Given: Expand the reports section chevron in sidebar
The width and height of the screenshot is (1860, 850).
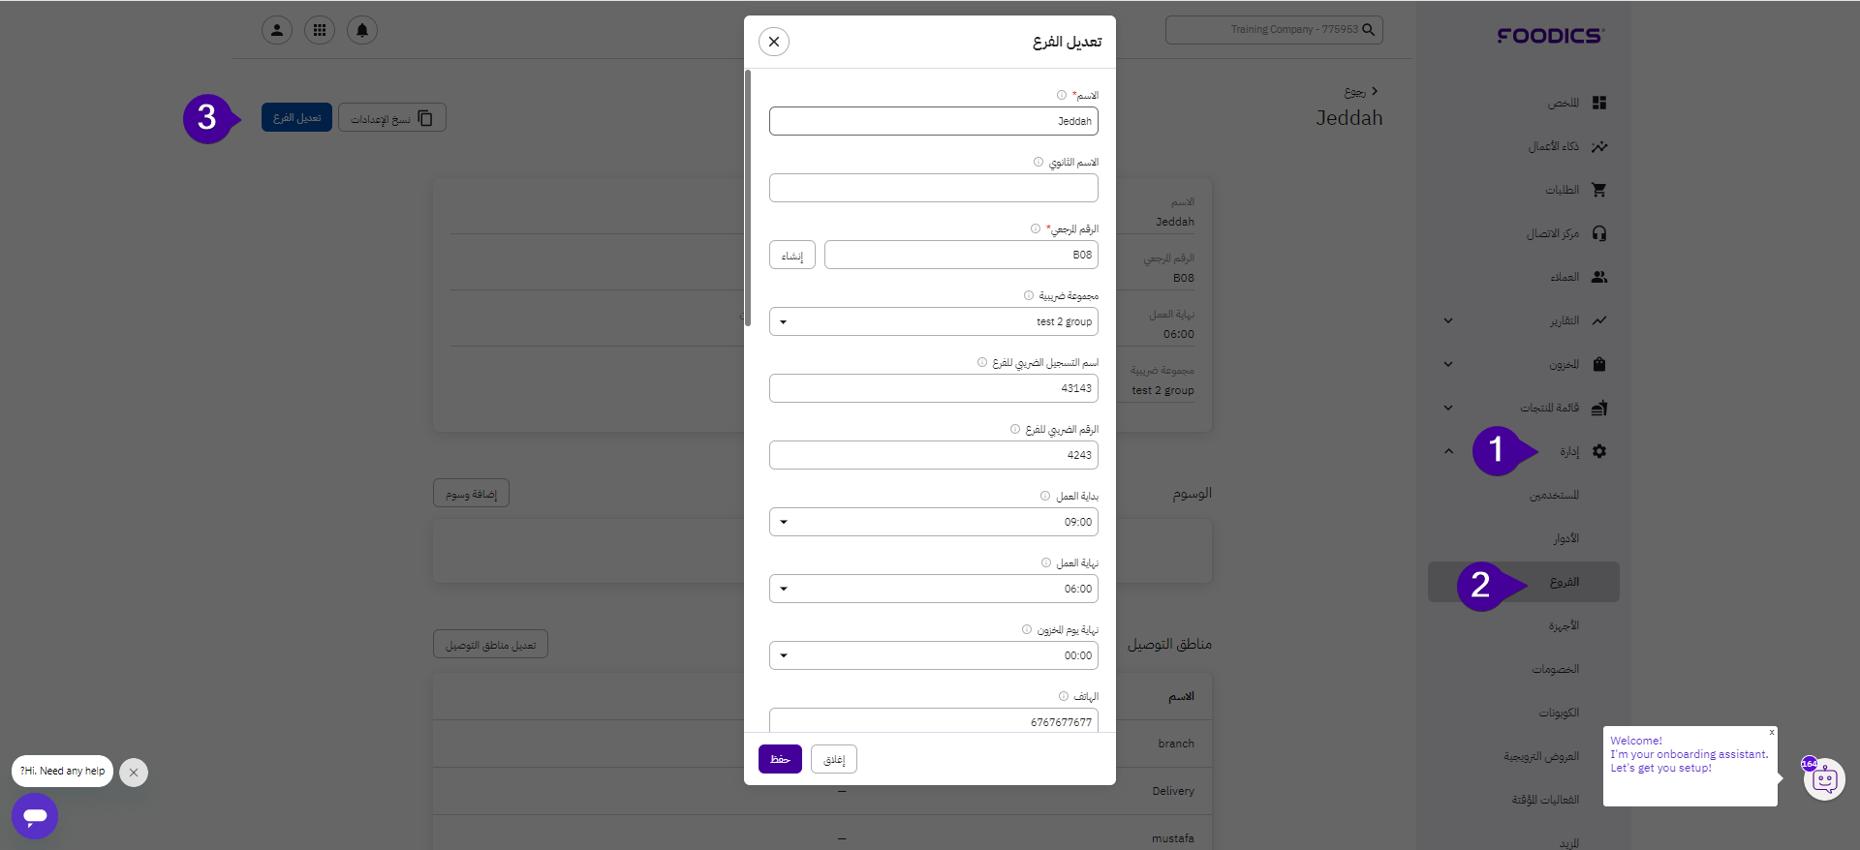Looking at the screenshot, I should [1448, 320].
